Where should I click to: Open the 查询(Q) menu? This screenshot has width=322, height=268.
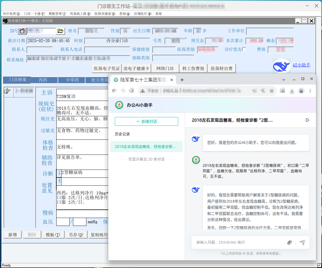click(x=125, y=14)
